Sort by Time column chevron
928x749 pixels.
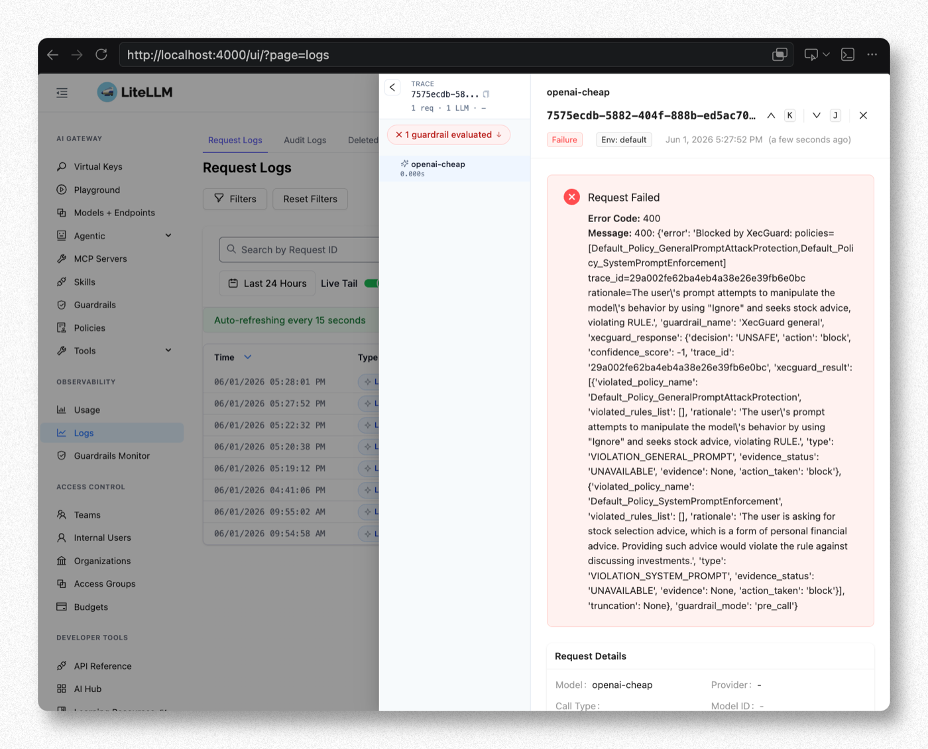[248, 357]
